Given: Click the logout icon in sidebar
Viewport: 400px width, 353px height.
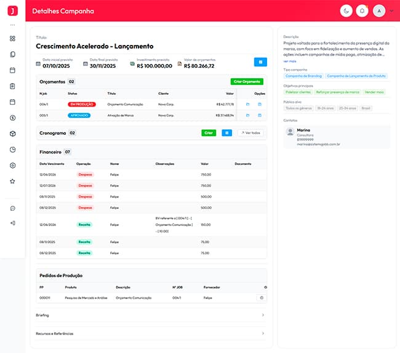Looking at the screenshot, I should [x=12, y=223].
